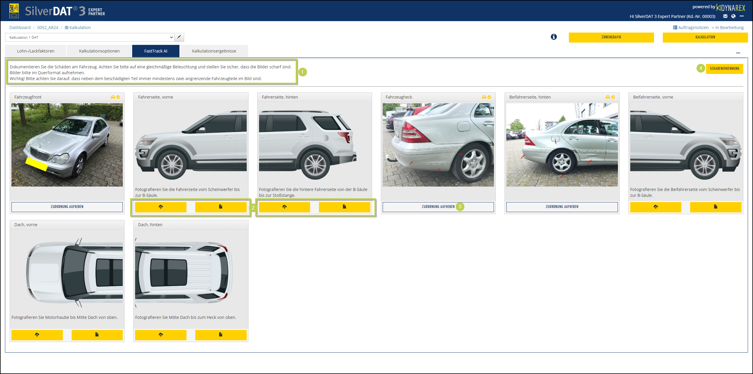Click the Fahrzeugheck damage photo thumbnail

pos(438,145)
